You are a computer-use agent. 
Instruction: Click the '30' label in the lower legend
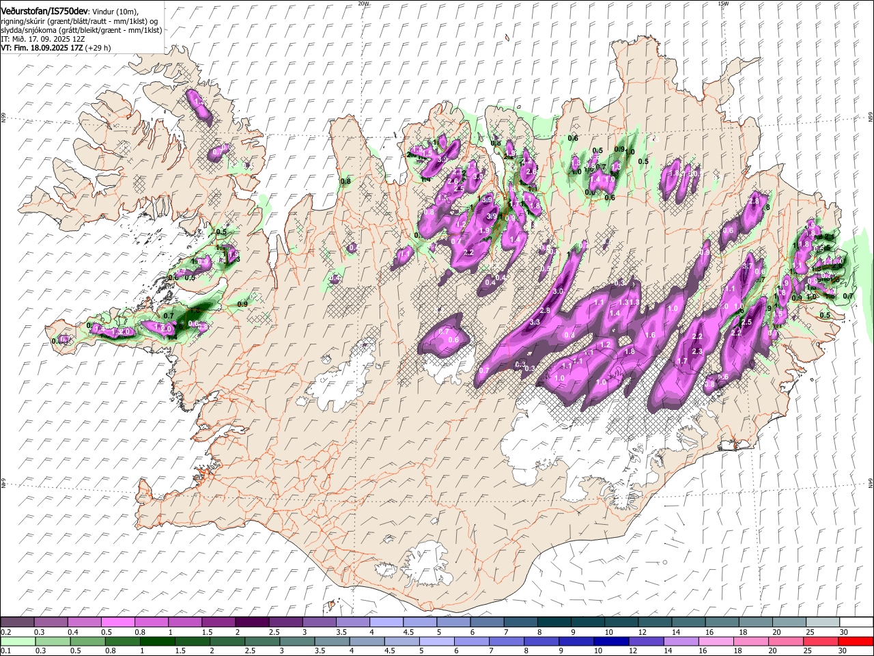click(x=843, y=651)
